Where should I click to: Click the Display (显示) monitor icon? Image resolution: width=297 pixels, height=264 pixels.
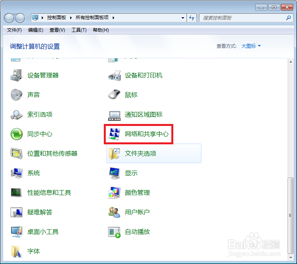pos(114,173)
